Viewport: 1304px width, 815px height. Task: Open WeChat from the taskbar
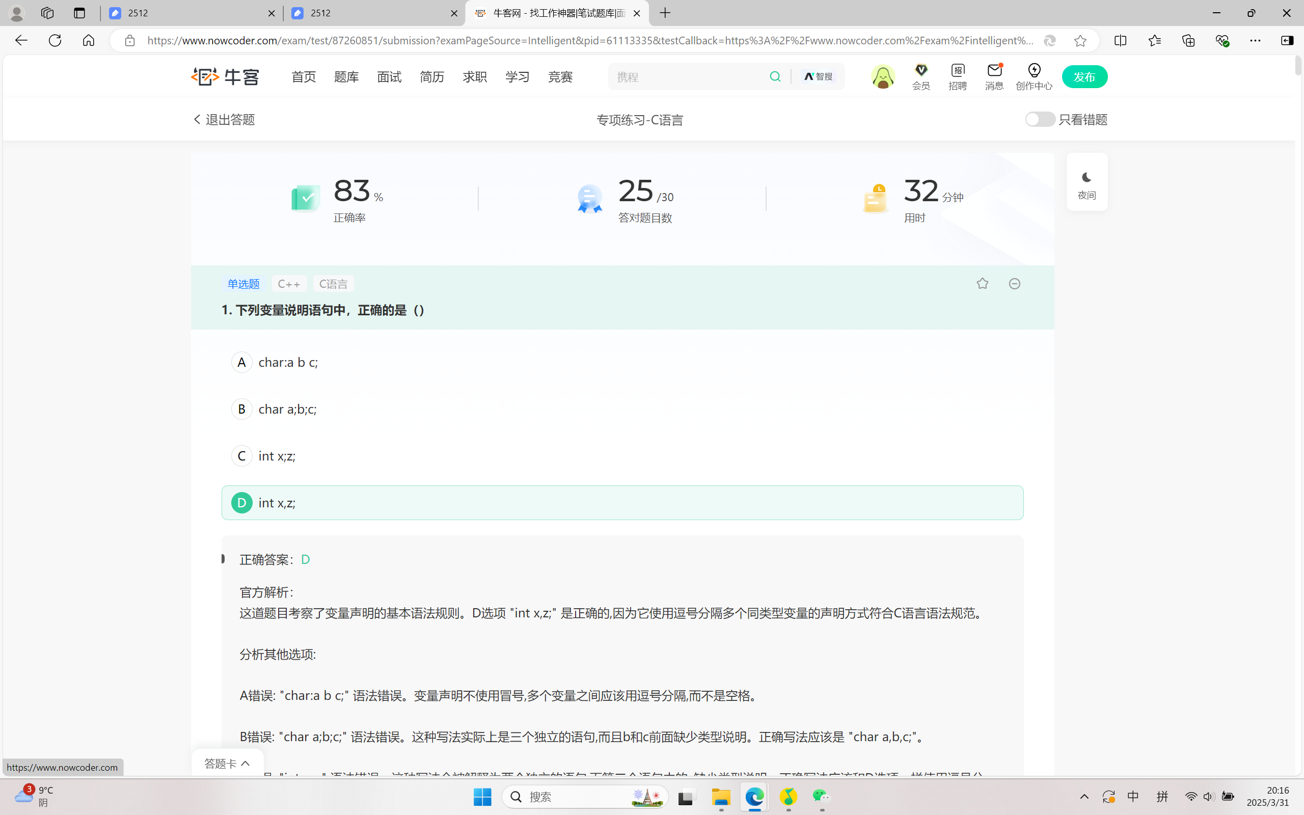(x=820, y=797)
